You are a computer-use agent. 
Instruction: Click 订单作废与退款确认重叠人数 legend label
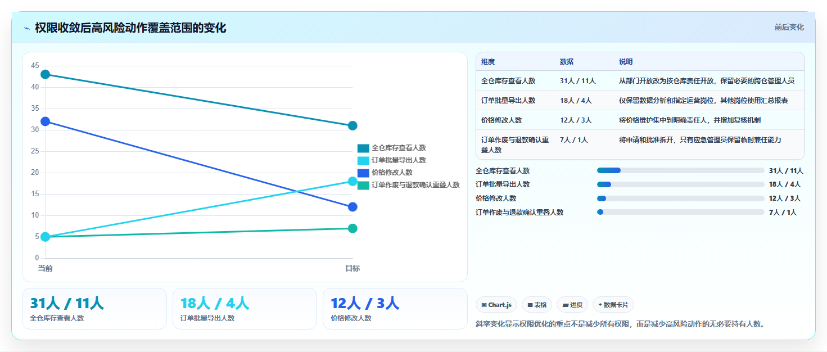415,185
